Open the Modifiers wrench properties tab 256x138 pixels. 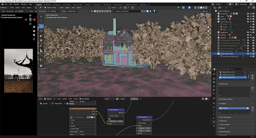coord(214,107)
